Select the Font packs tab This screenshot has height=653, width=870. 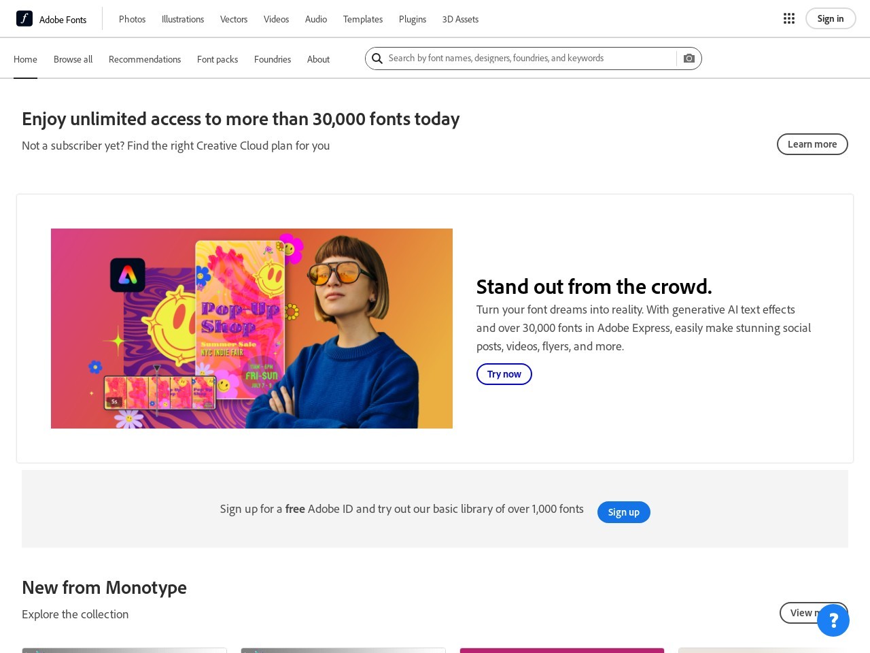[217, 59]
